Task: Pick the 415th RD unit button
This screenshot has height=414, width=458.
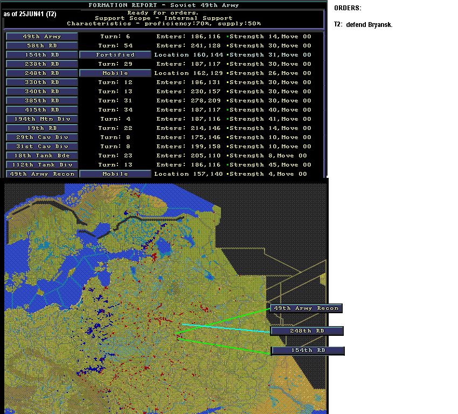Action: 42,110
